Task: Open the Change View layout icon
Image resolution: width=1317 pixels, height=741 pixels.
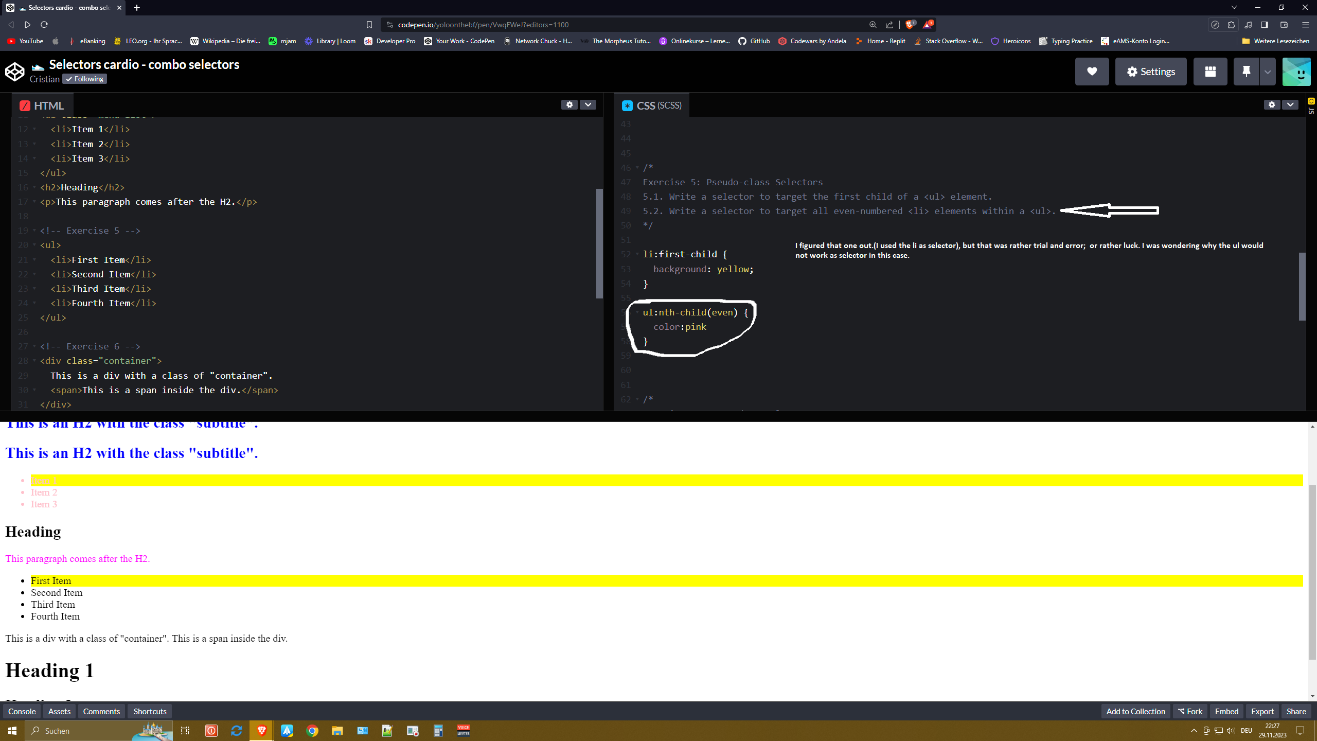Action: (1210, 72)
